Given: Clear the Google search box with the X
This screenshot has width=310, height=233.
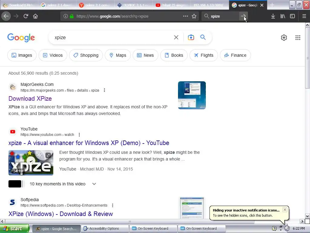Looking at the screenshot, I should [176, 37].
